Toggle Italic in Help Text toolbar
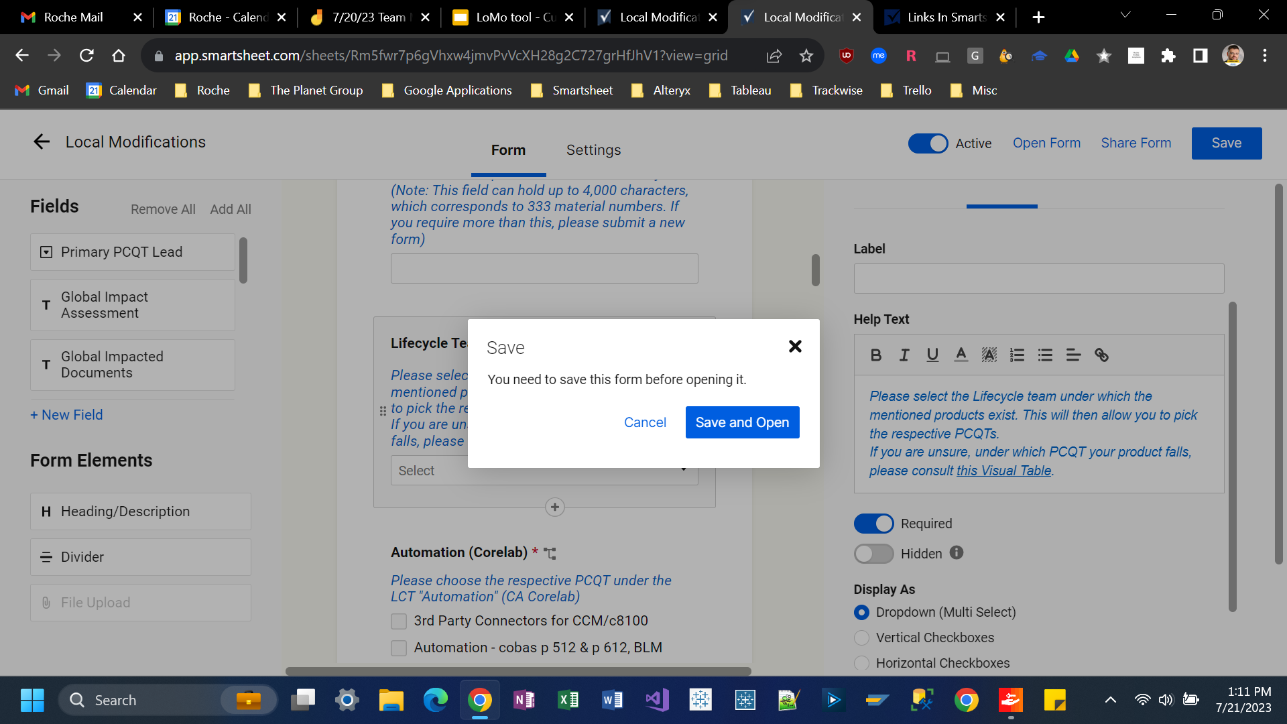Viewport: 1287px width, 724px height. click(904, 355)
